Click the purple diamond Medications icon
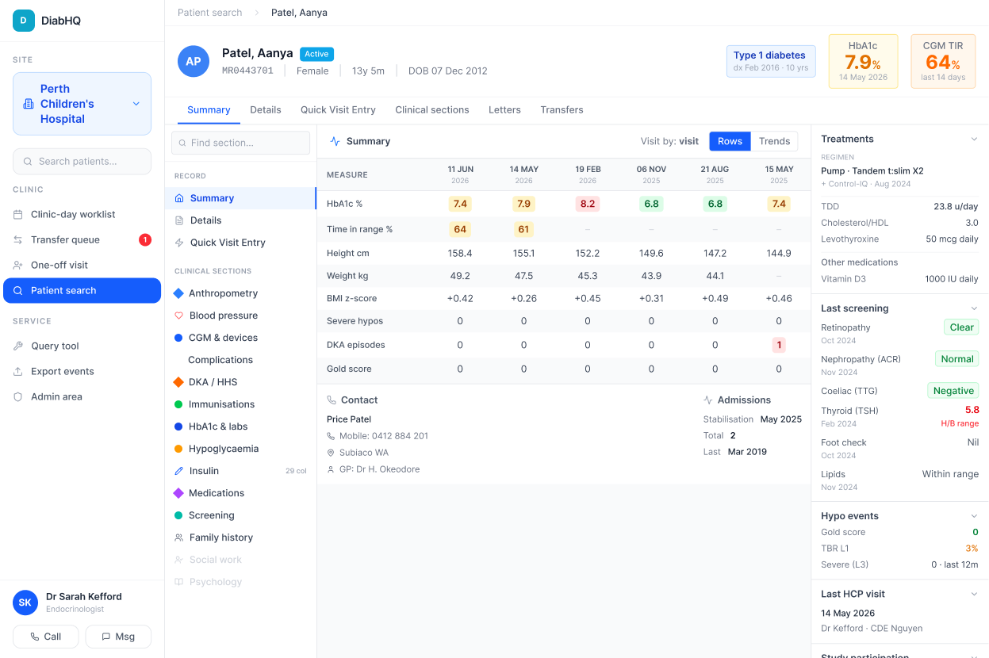 click(178, 493)
